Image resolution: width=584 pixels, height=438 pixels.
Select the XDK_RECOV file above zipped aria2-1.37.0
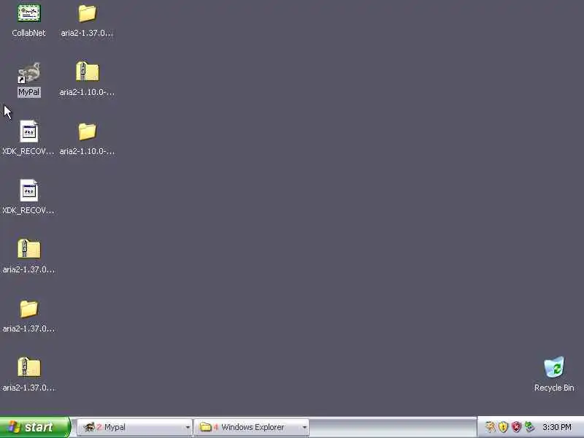pyautogui.click(x=28, y=198)
